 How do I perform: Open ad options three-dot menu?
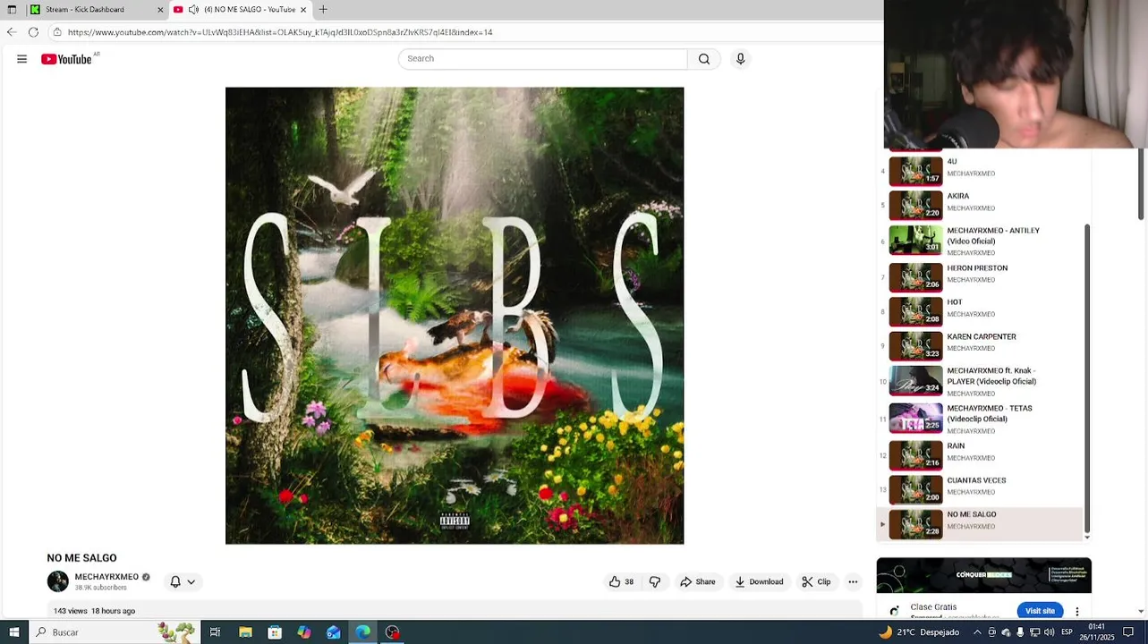click(x=1077, y=611)
